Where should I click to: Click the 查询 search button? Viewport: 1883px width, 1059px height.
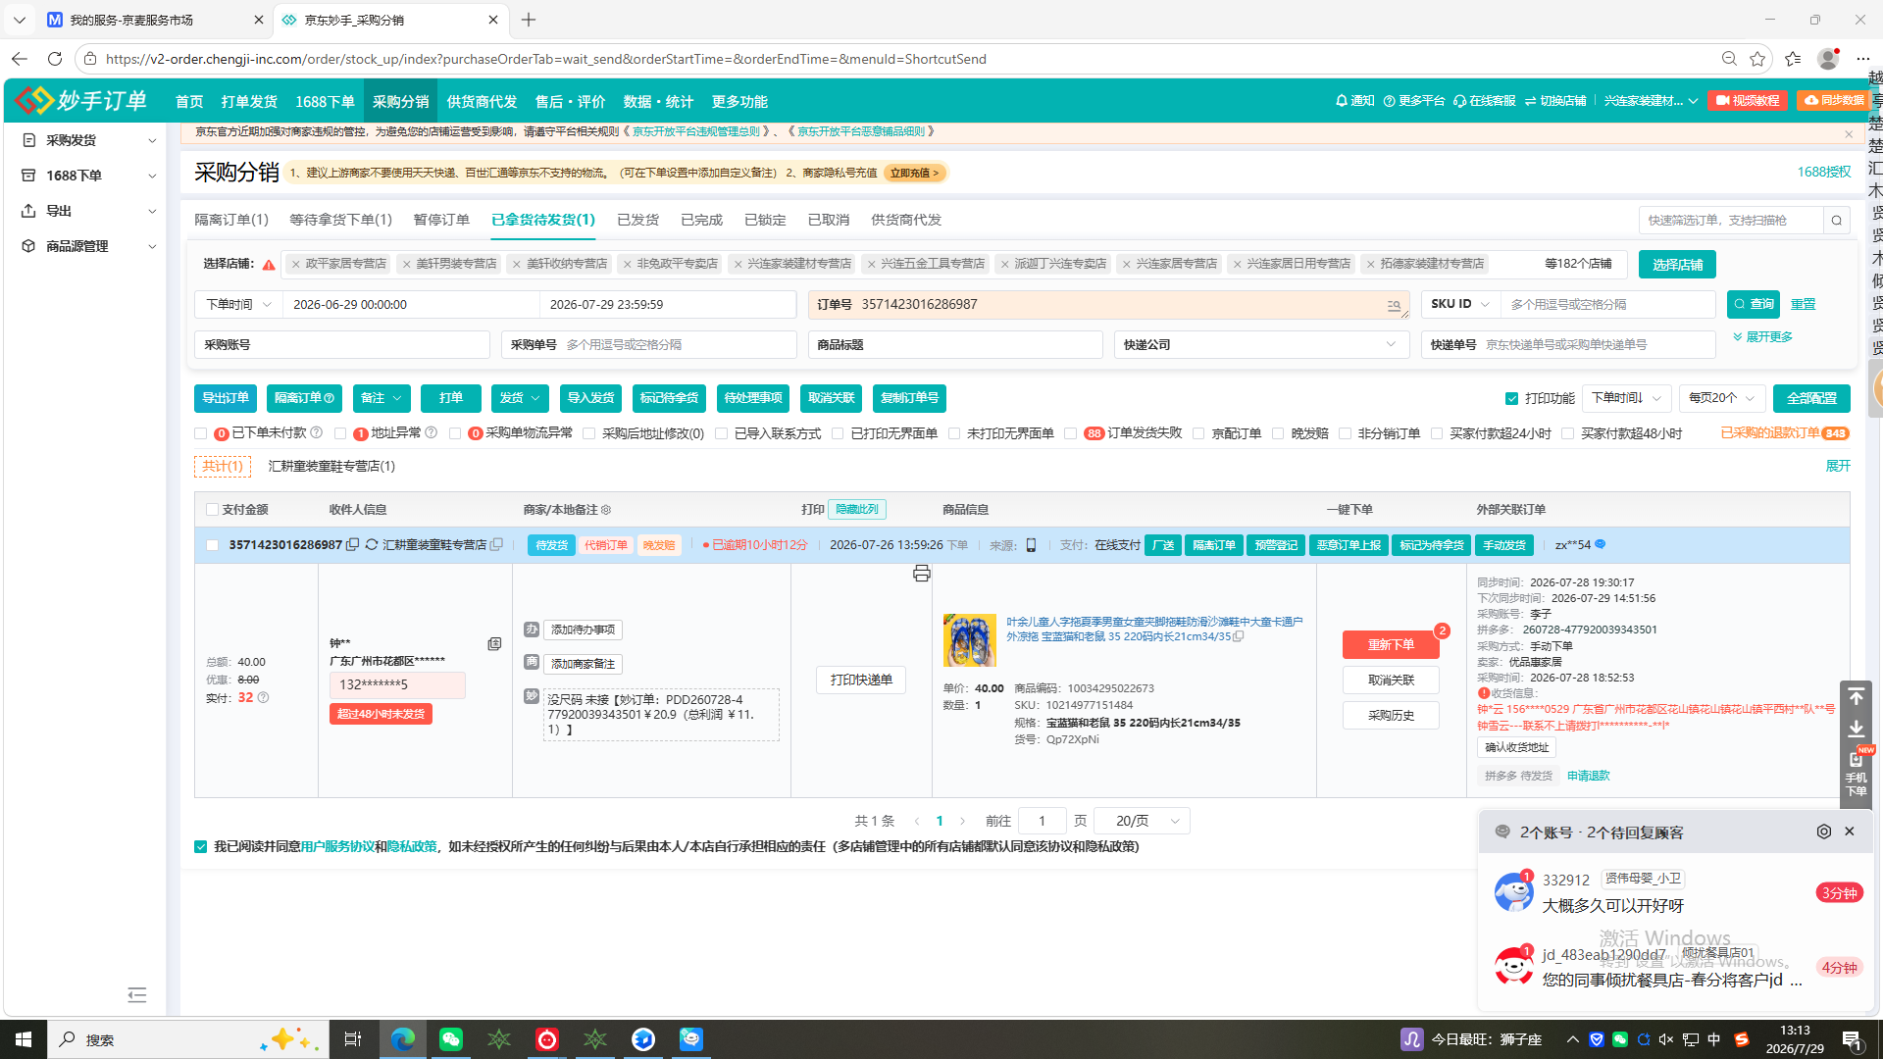click(x=1754, y=305)
